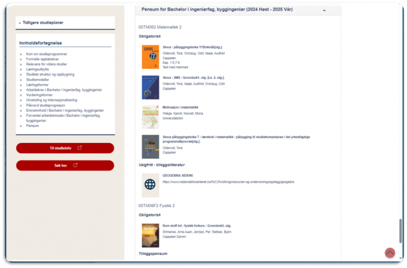The width and height of the screenshot is (407, 268).
Task: Click the red scroll-to-top arrow button
Action: pos(390,253)
